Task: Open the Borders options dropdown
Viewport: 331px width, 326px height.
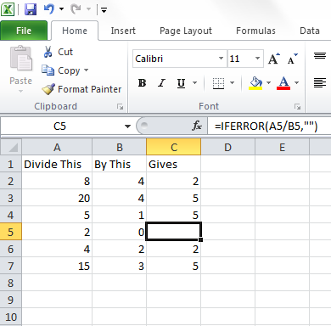Action: [x=232, y=83]
